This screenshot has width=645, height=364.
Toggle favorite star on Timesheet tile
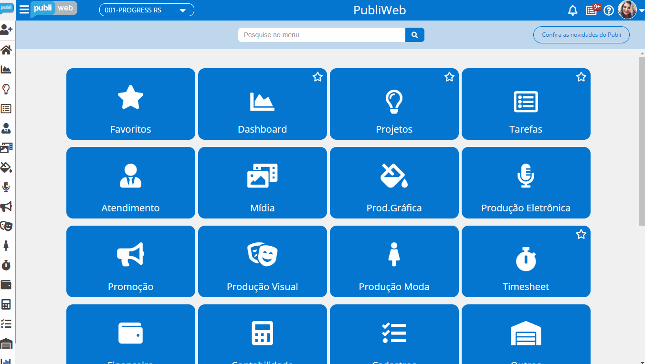click(581, 234)
